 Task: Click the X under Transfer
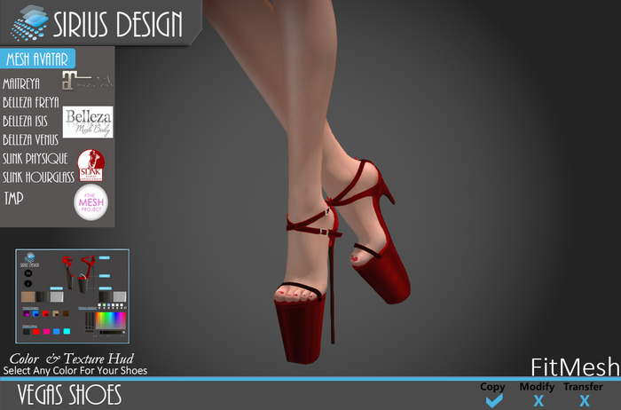(x=585, y=401)
